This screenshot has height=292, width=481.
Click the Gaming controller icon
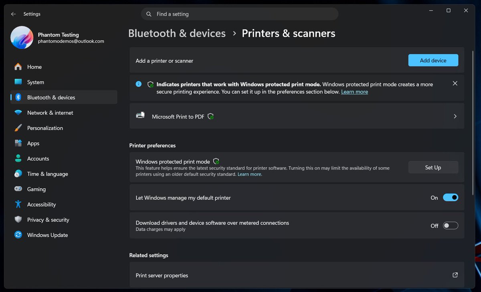coord(18,189)
